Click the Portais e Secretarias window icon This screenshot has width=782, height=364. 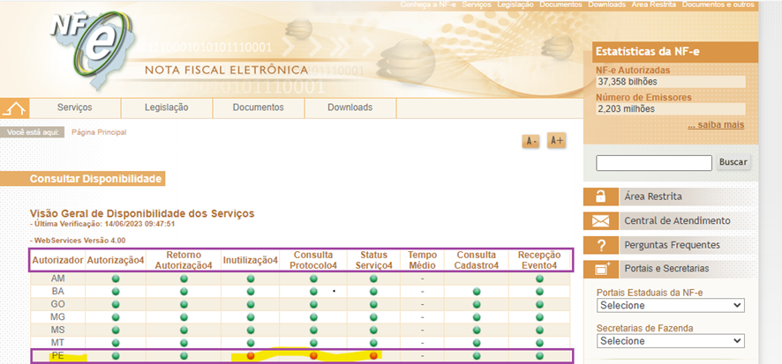(600, 269)
